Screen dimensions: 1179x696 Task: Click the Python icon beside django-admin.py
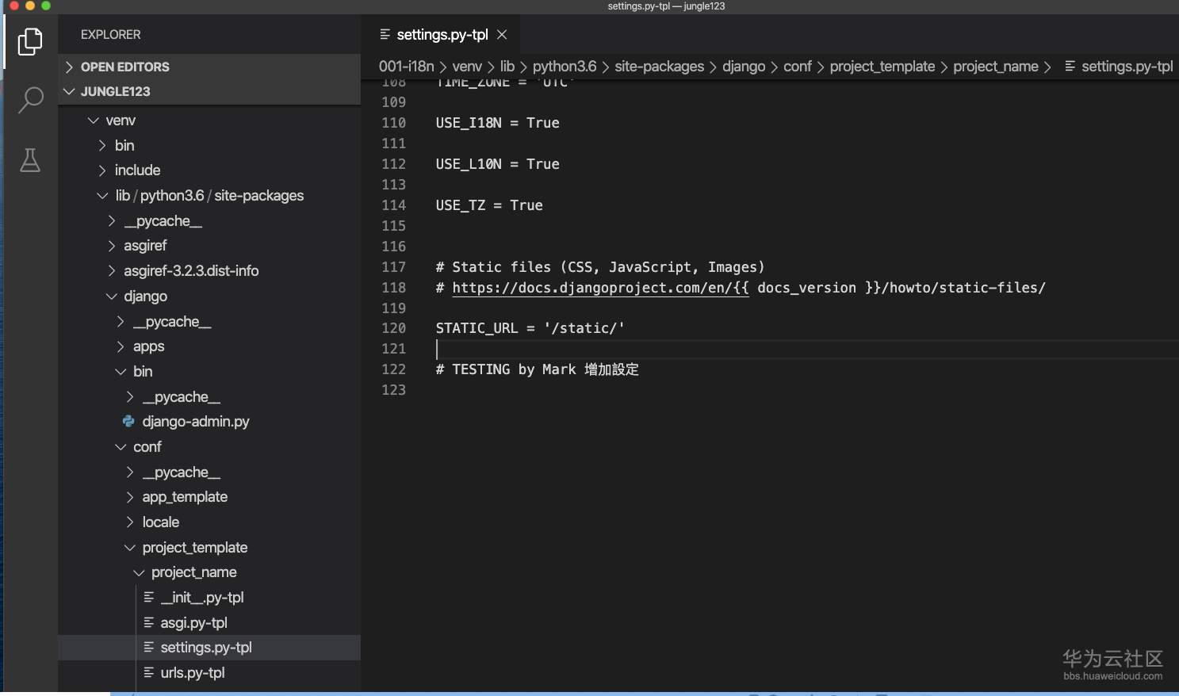(x=128, y=422)
